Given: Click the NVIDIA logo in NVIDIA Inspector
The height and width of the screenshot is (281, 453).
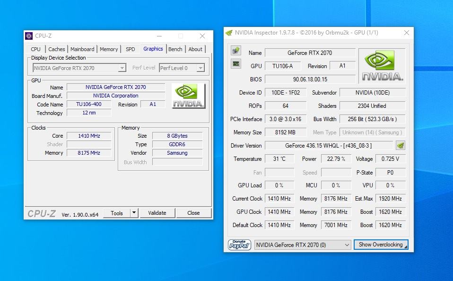Looking at the screenshot, I should pyautogui.click(x=382, y=66).
